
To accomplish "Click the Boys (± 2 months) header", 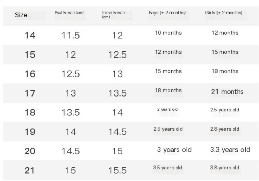I will pos(167,13).
